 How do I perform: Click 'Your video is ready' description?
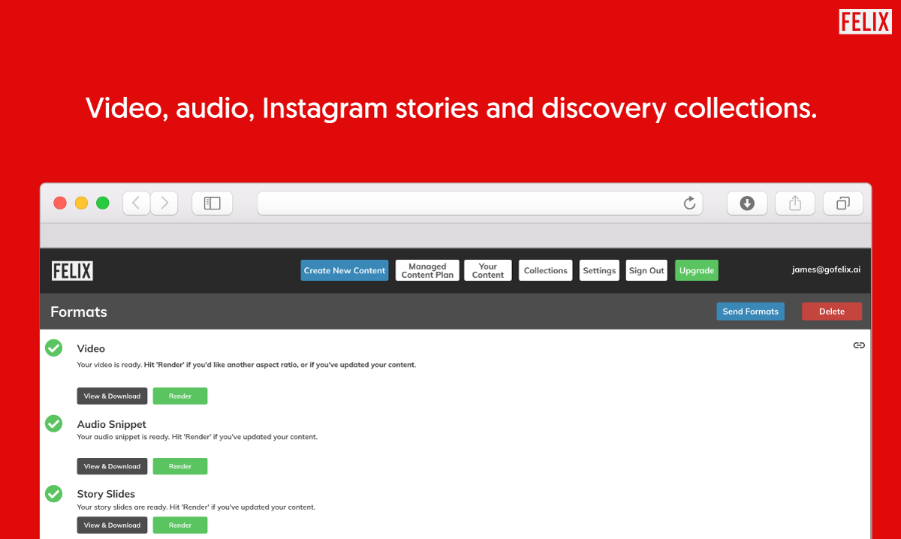tap(246, 365)
